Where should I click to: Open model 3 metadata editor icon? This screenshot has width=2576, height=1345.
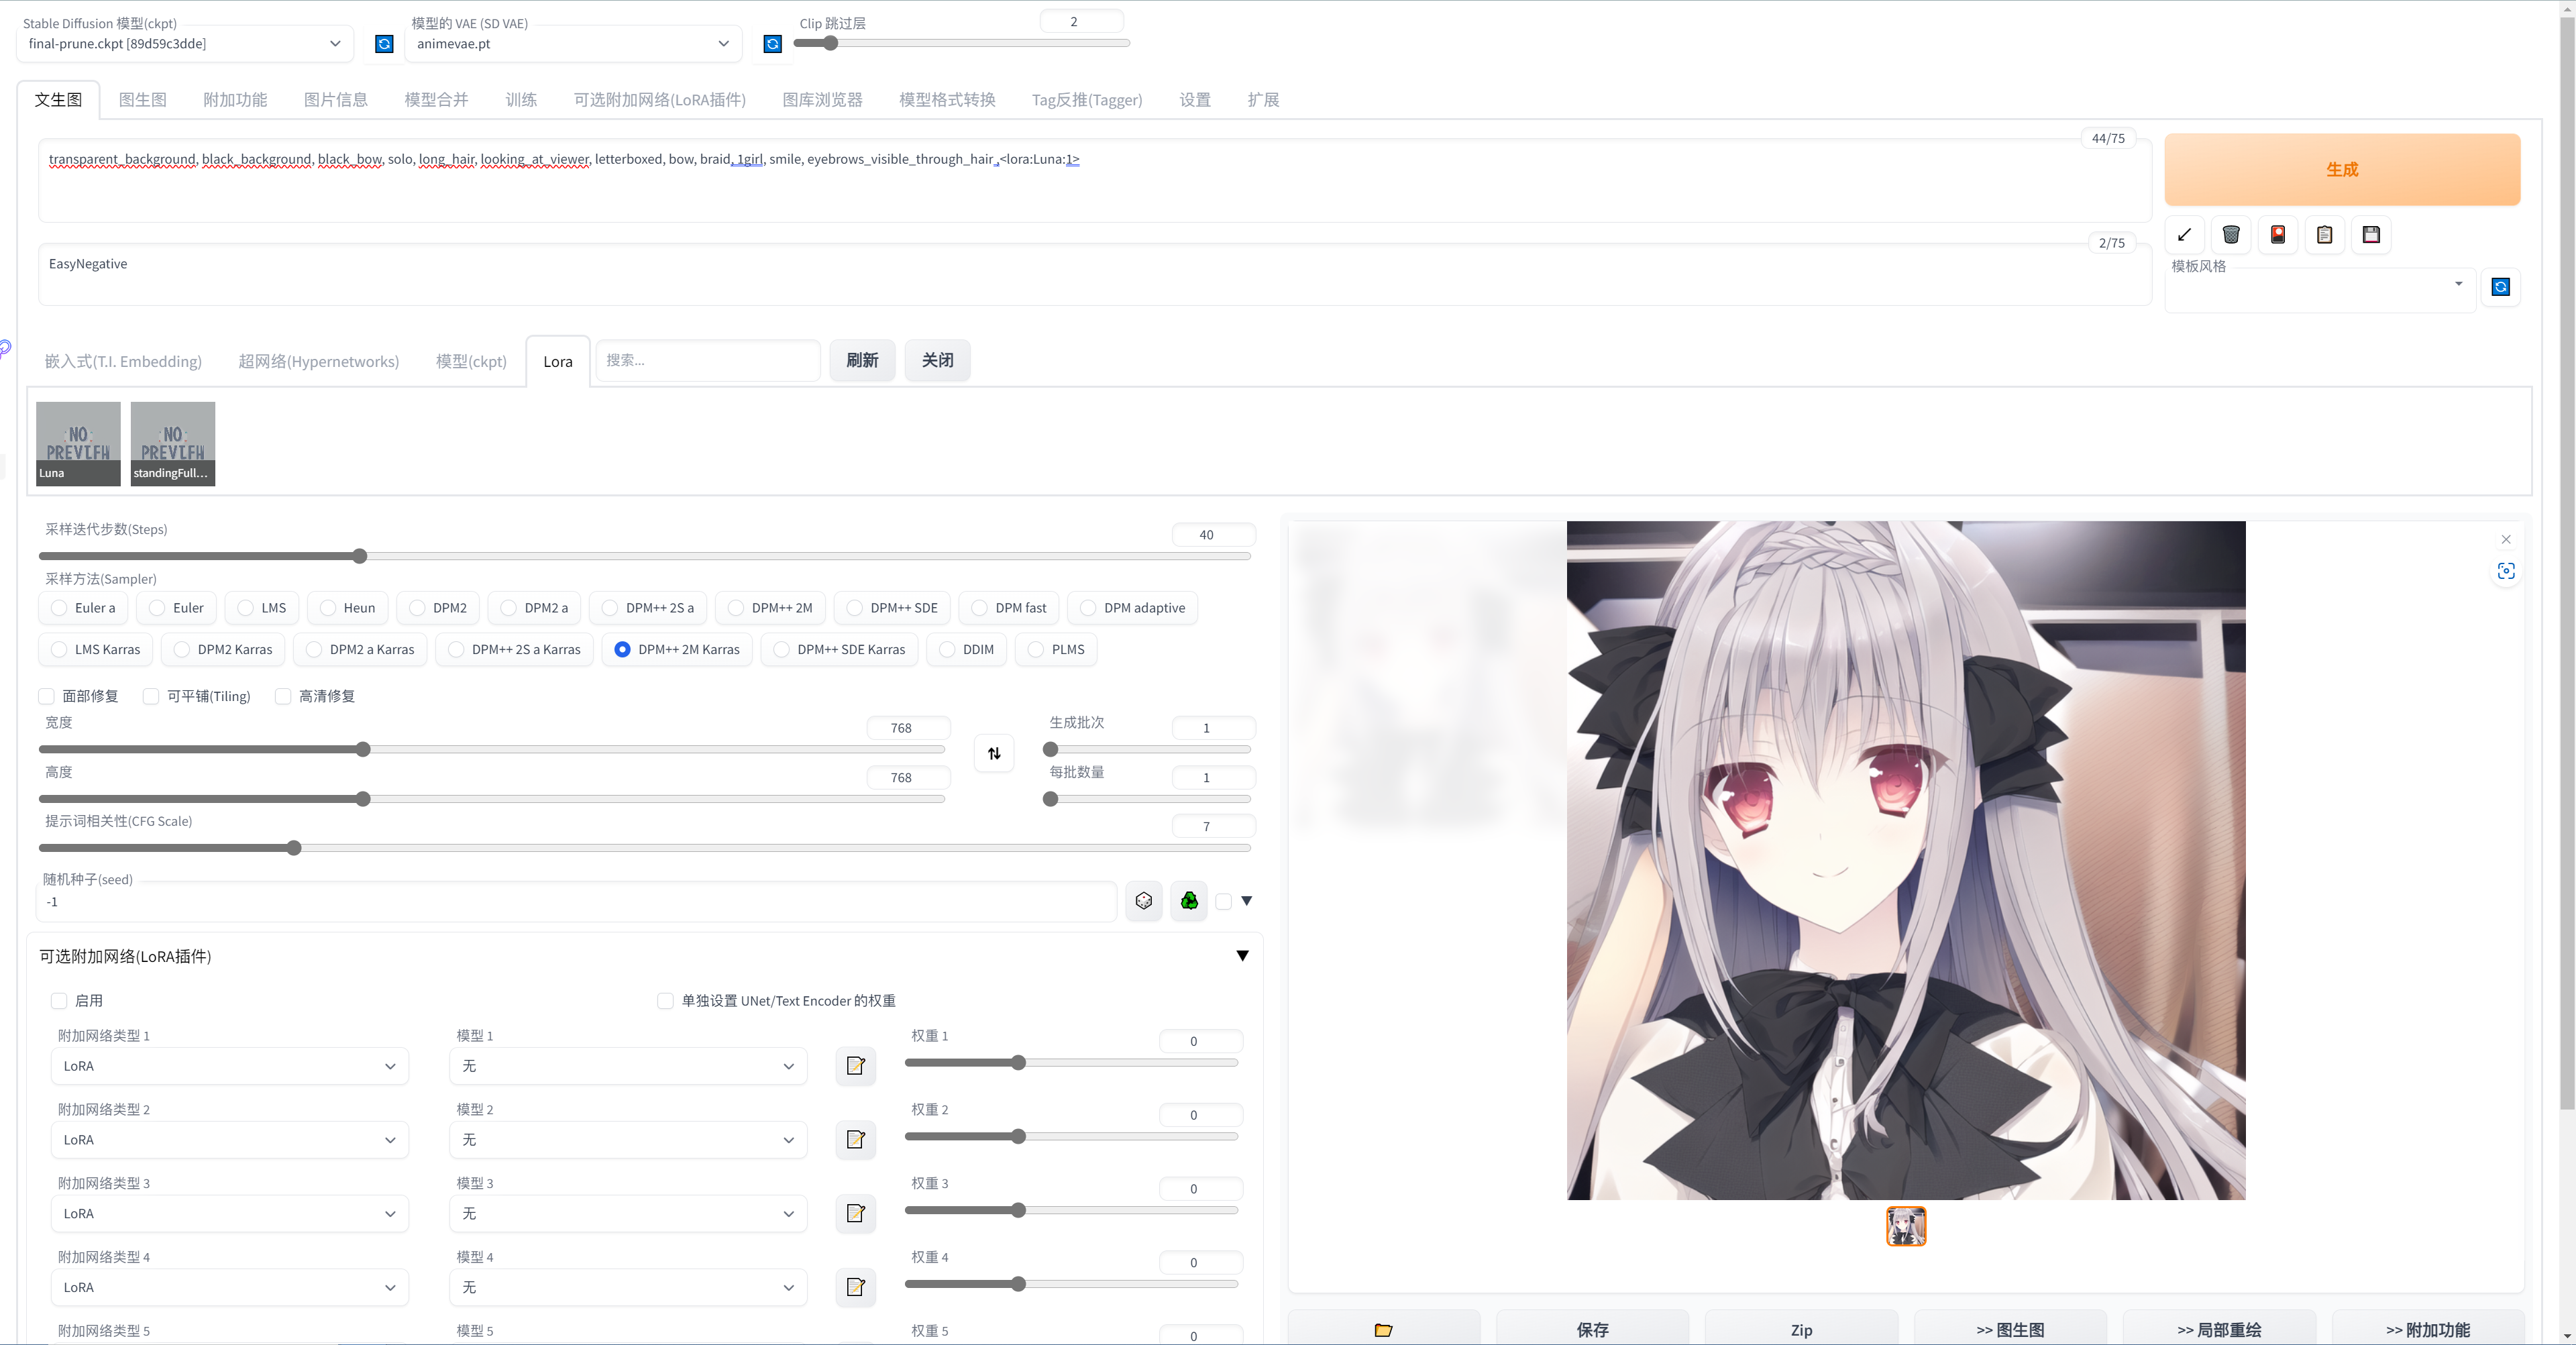click(x=856, y=1213)
